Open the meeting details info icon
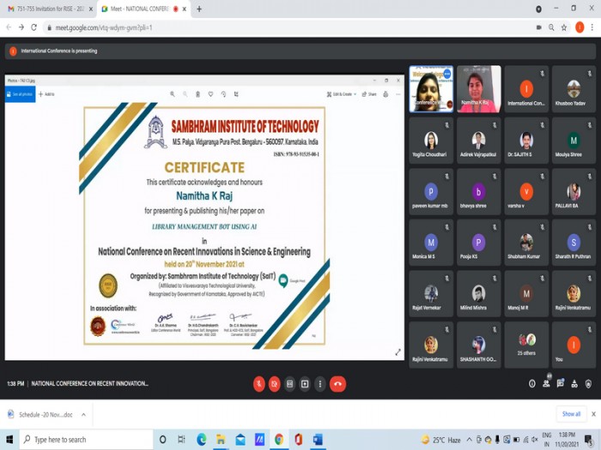This screenshot has width=601, height=450. [x=532, y=384]
